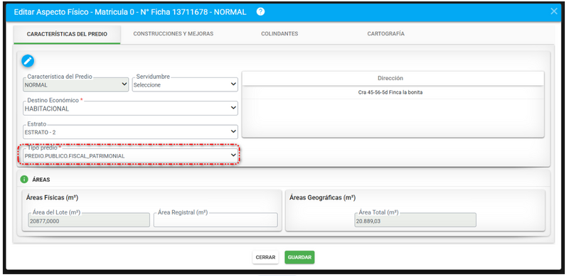The height and width of the screenshot is (276, 569).
Task: Click the blue pencil edit icon
Action: click(28, 61)
